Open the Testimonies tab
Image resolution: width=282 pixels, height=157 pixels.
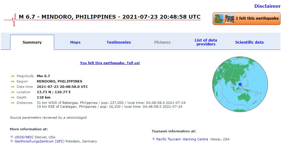tap(119, 42)
